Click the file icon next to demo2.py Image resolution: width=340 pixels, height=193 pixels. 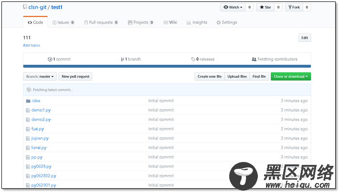point(28,120)
